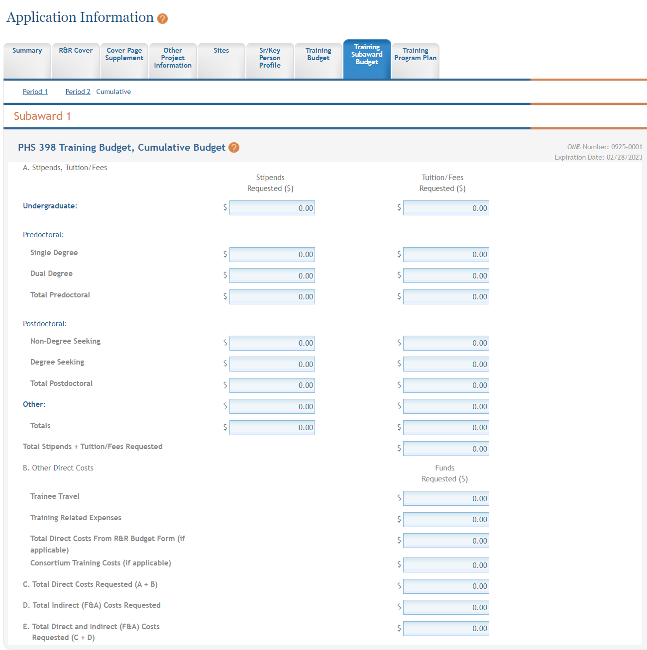Click Non-Degree Seeking stipends field

pos(272,343)
